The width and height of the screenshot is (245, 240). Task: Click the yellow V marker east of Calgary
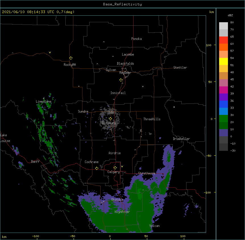[122, 166]
